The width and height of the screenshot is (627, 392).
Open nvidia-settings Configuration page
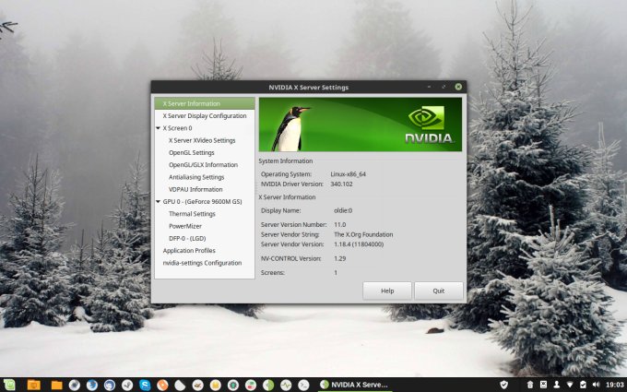tap(202, 263)
